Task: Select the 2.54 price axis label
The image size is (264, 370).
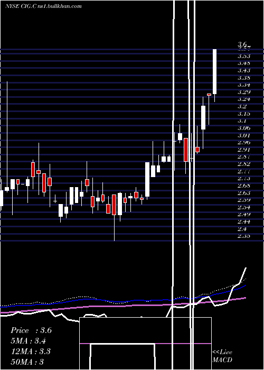Action: (x=244, y=207)
